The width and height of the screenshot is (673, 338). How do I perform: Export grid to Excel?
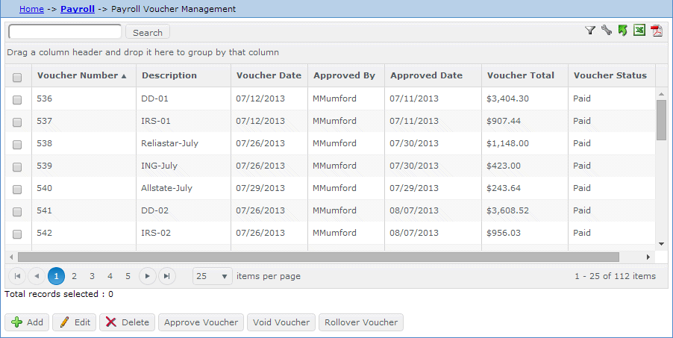tap(639, 31)
